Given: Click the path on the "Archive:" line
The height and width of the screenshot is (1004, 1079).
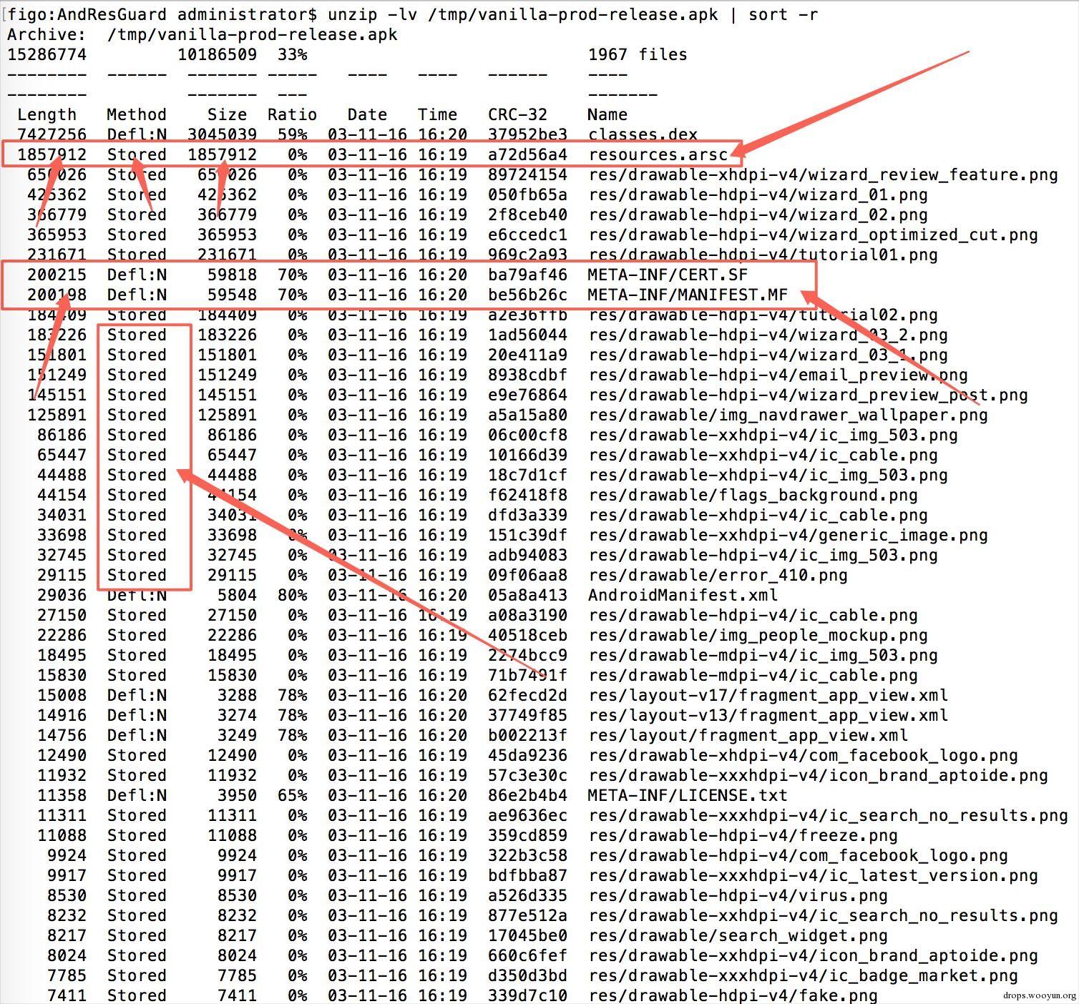Looking at the screenshot, I should coord(252,34).
